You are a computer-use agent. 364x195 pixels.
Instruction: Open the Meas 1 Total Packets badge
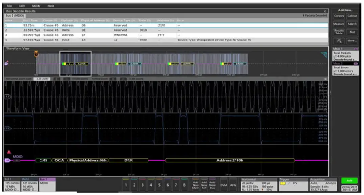[x=345, y=54]
